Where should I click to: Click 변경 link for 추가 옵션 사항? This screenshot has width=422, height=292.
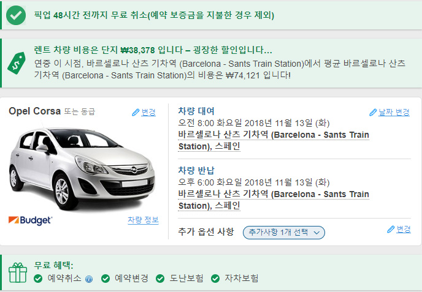pos(404,230)
